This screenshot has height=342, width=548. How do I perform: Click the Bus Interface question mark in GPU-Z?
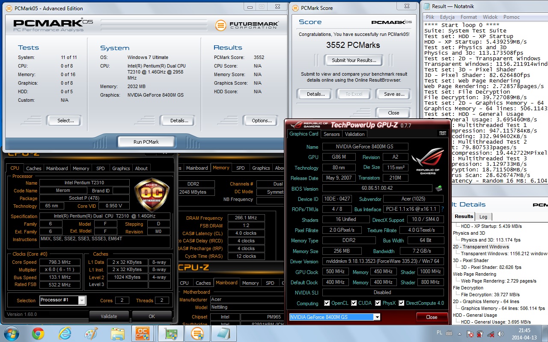(x=442, y=209)
